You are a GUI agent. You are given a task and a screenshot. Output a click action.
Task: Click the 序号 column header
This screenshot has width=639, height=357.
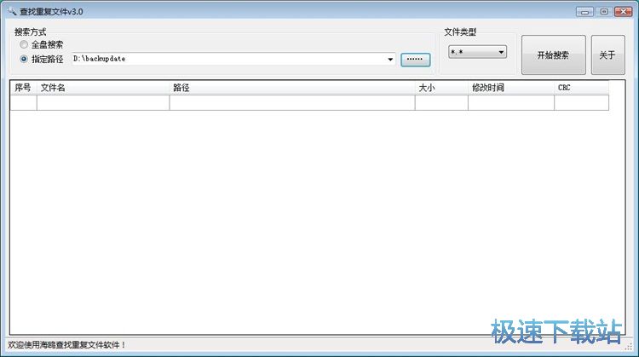[23, 88]
